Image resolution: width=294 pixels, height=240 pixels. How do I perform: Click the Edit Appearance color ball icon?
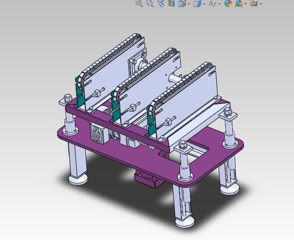228,3
